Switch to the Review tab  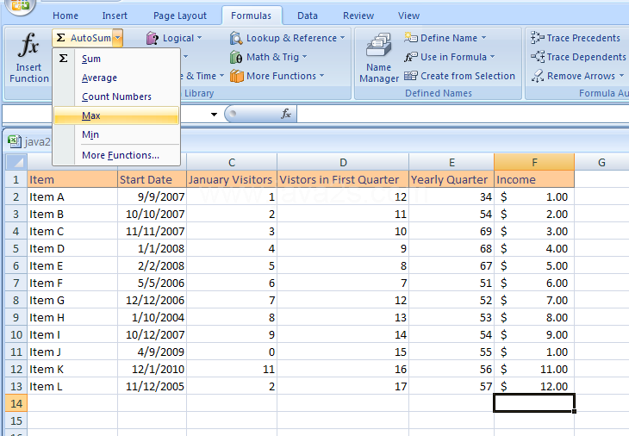[358, 16]
